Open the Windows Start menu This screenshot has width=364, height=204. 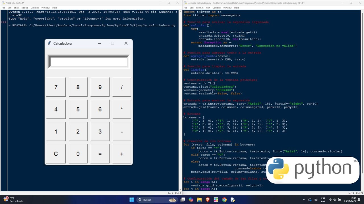click(132, 200)
